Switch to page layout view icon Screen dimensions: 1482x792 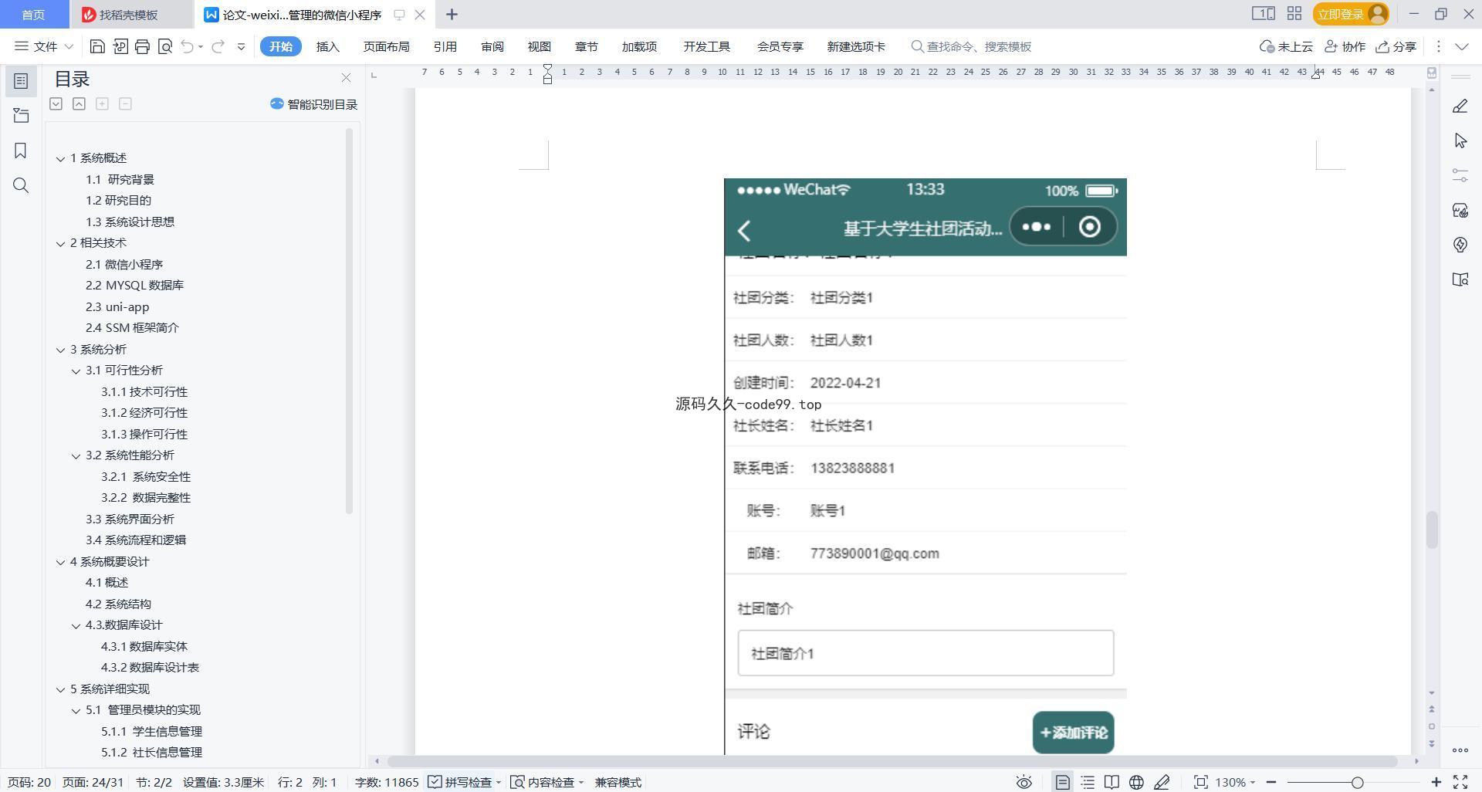click(x=1063, y=782)
